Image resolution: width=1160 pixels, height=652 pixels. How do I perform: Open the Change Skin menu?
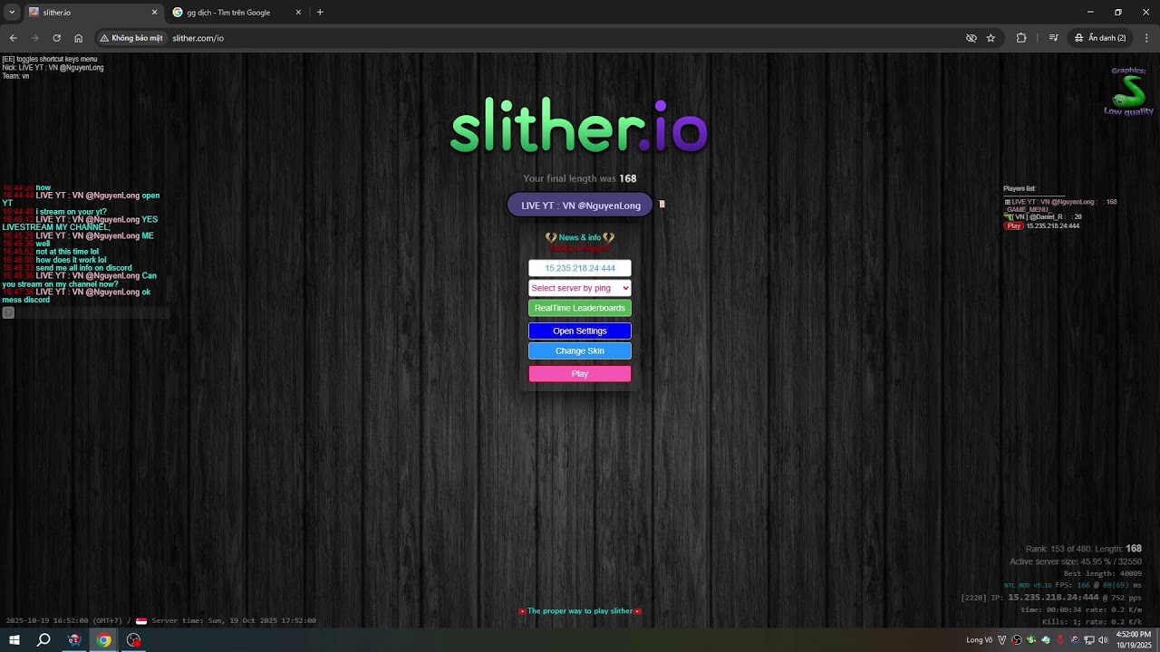click(x=580, y=351)
